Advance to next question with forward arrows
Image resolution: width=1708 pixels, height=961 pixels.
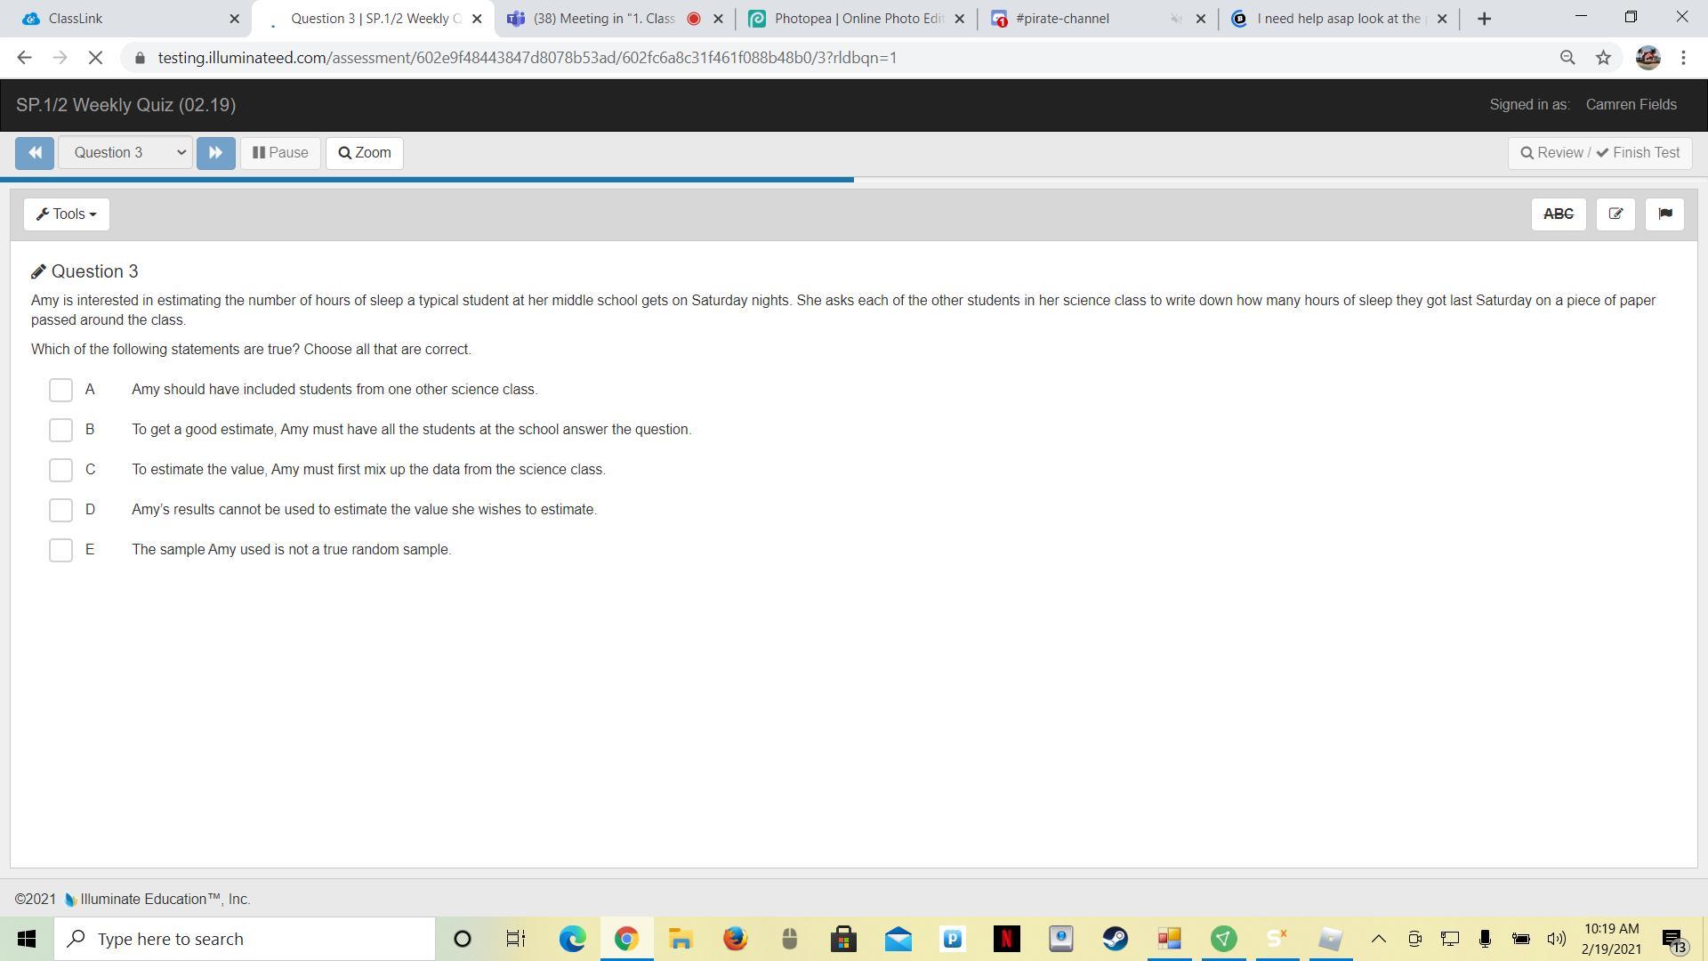(215, 153)
